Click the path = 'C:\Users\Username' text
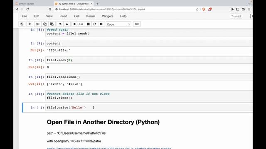266x149 pixels. coord(76,133)
